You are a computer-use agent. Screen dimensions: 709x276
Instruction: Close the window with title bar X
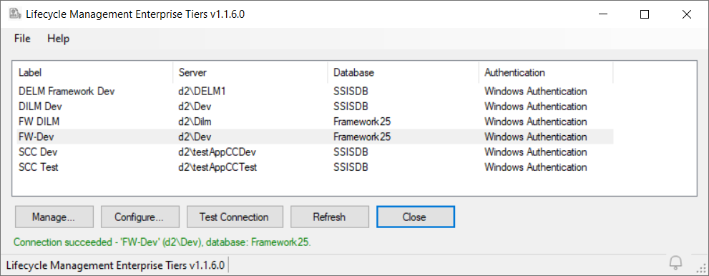(686, 14)
